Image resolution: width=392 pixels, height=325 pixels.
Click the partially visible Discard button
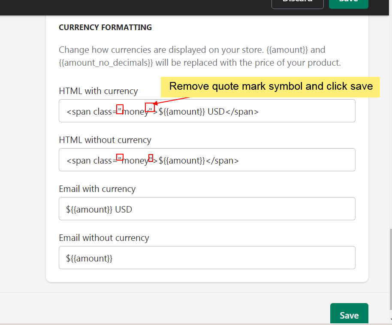click(x=297, y=3)
